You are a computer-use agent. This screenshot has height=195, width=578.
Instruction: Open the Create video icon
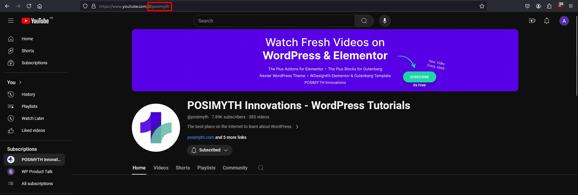click(532, 21)
